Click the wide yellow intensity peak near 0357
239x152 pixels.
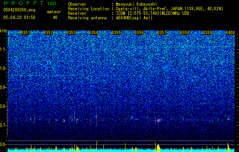158,148
